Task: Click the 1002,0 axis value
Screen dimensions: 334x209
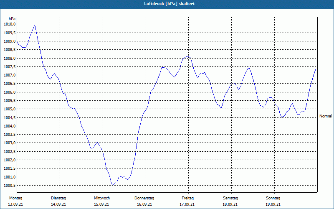Action: (x=10, y=160)
